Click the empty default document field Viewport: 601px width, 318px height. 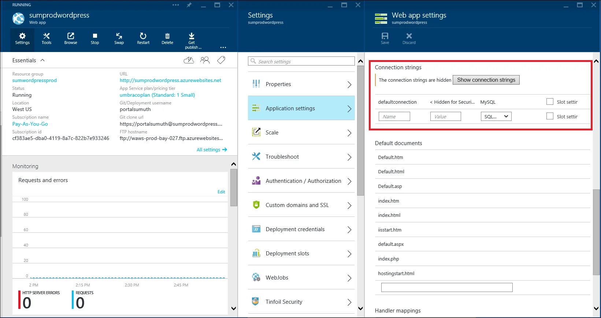click(x=447, y=287)
